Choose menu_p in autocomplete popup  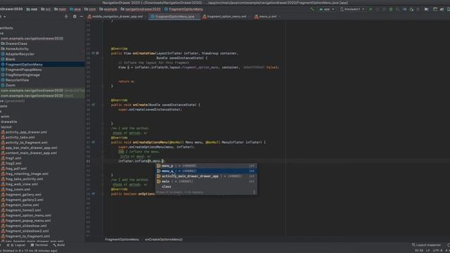[206, 166]
